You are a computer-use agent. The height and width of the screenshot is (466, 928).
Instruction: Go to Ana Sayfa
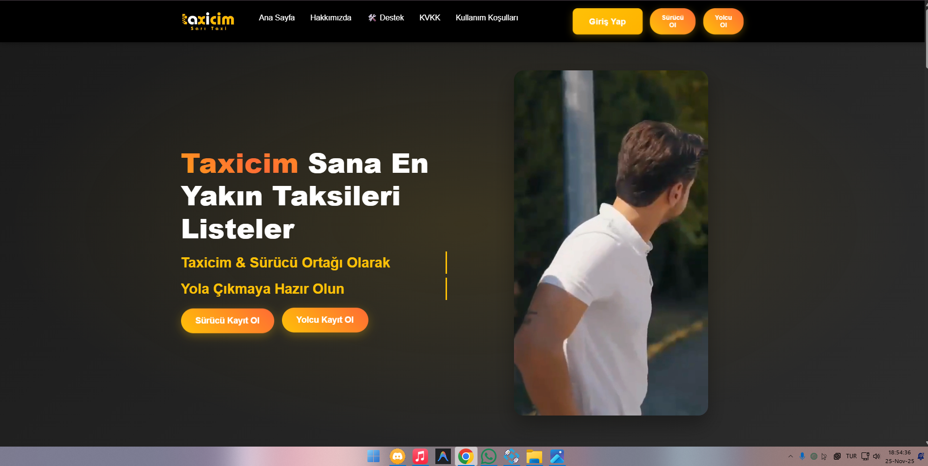pos(277,18)
